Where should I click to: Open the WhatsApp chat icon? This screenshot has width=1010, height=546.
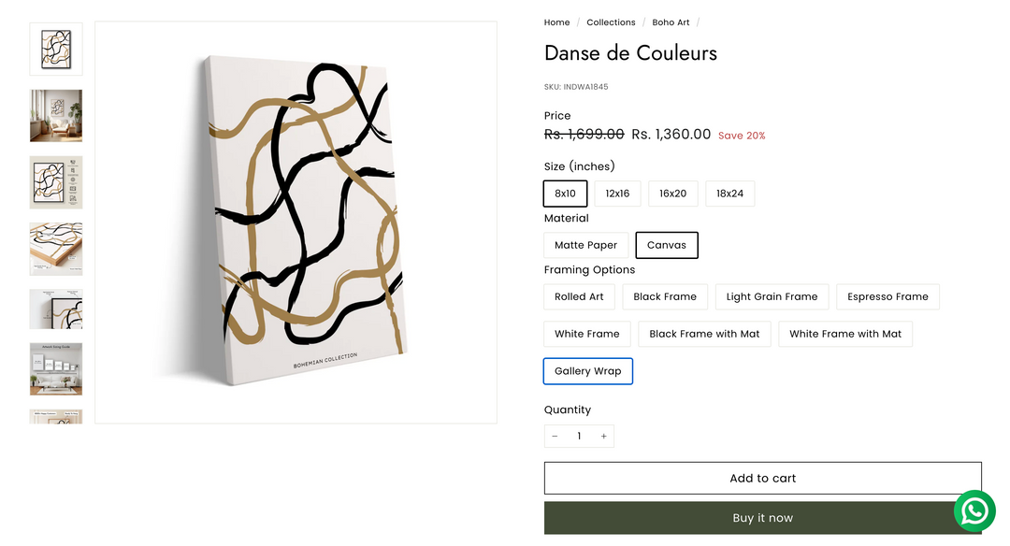point(974,511)
